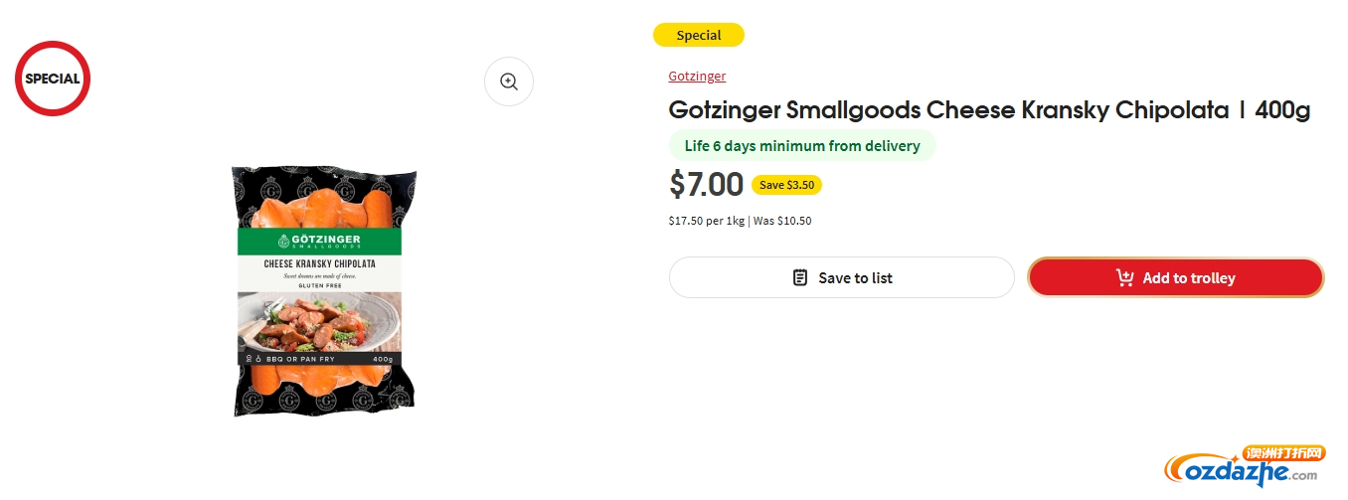The height and width of the screenshot is (500, 1348).
Task: Click the Was $10.50 previous price text
Action: (782, 221)
